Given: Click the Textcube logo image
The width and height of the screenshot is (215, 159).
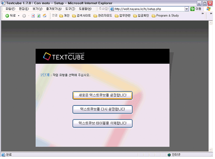Looking at the screenshot, I should point(64,56).
